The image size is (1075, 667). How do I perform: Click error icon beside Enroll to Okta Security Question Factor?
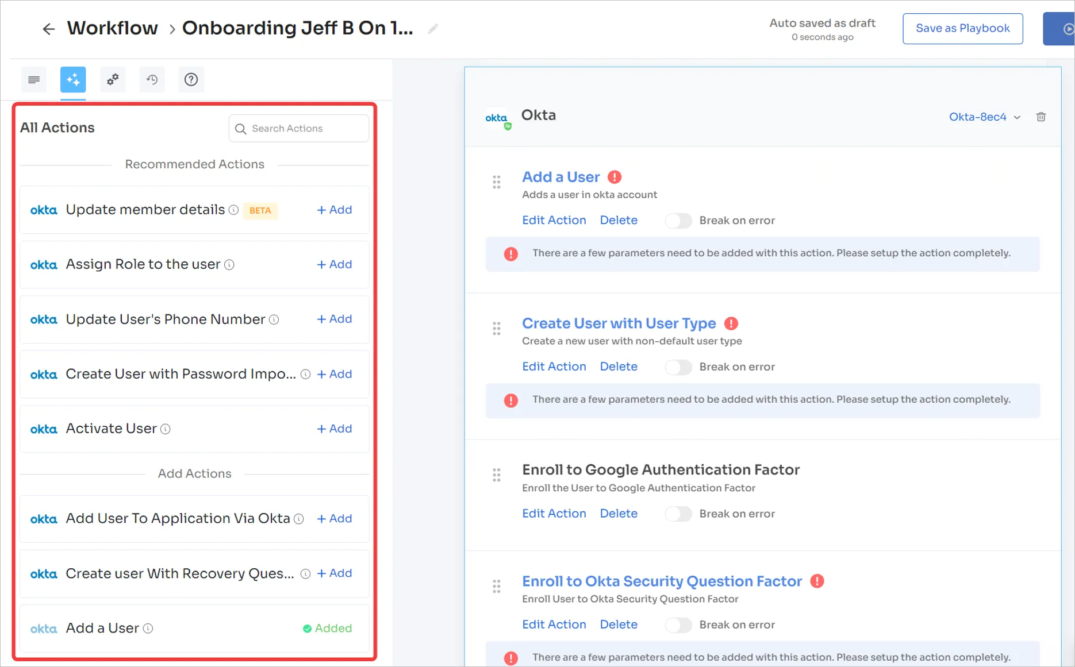pyautogui.click(x=817, y=581)
